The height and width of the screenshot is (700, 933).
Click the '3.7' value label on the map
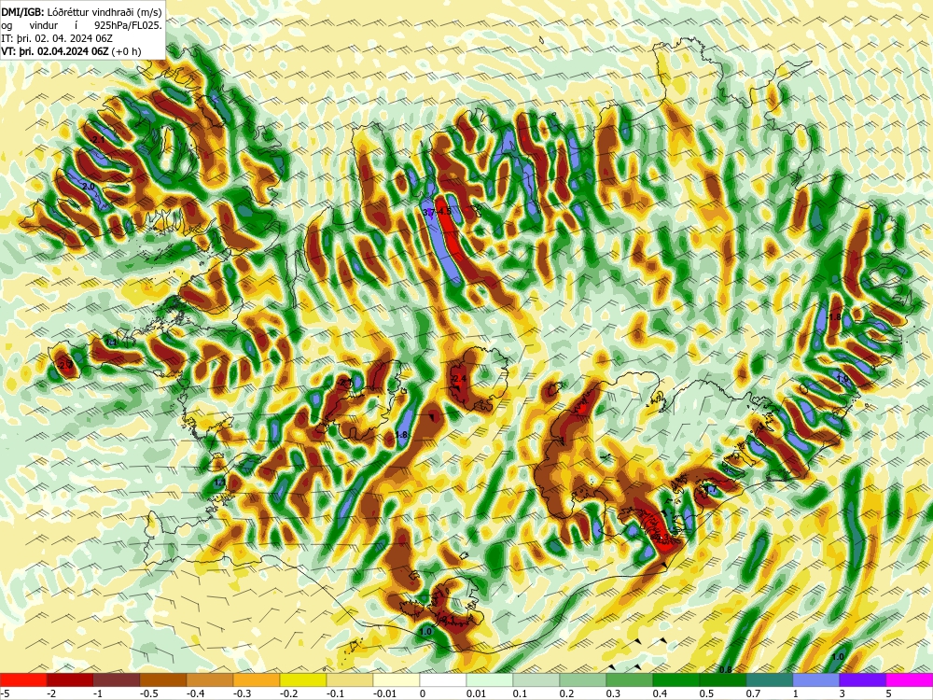click(428, 212)
